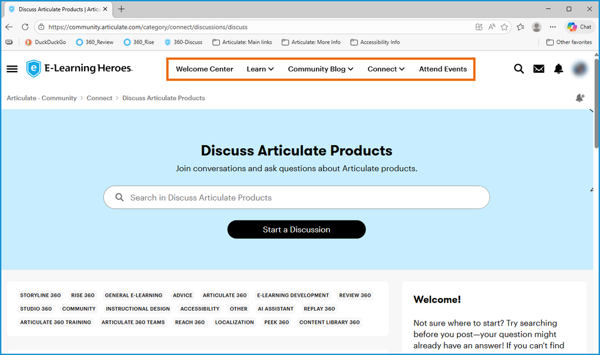Open Attend Events nav item
Screen dimensions: 600x355
[x=443, y=69]
